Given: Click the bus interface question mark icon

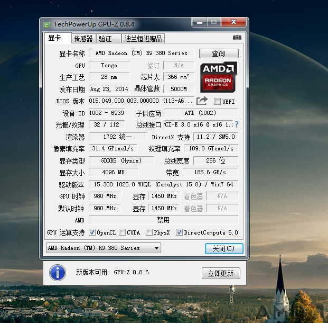Looking at the screenshot, I should [x=237, y=124].
